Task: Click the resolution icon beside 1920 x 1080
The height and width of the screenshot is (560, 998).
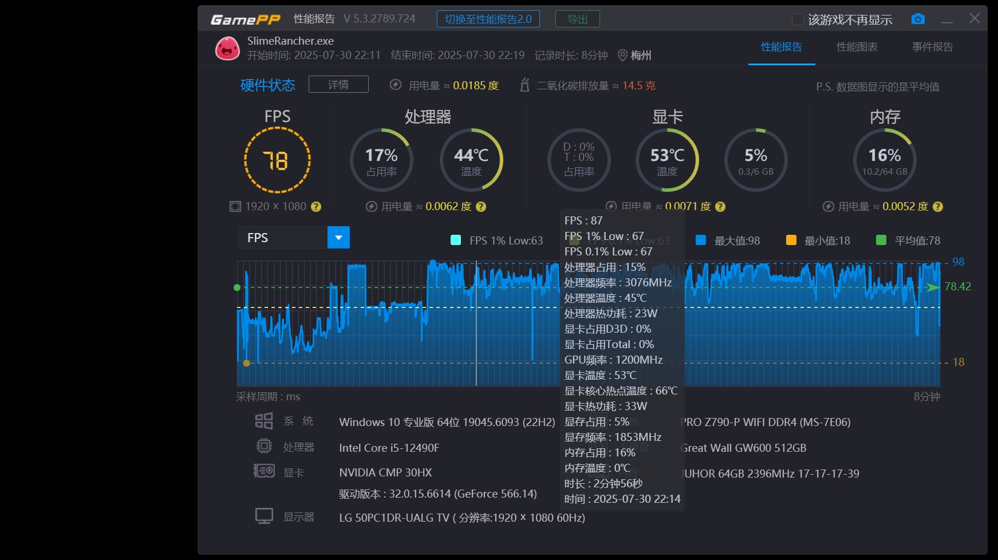Action: coord(235,207)
